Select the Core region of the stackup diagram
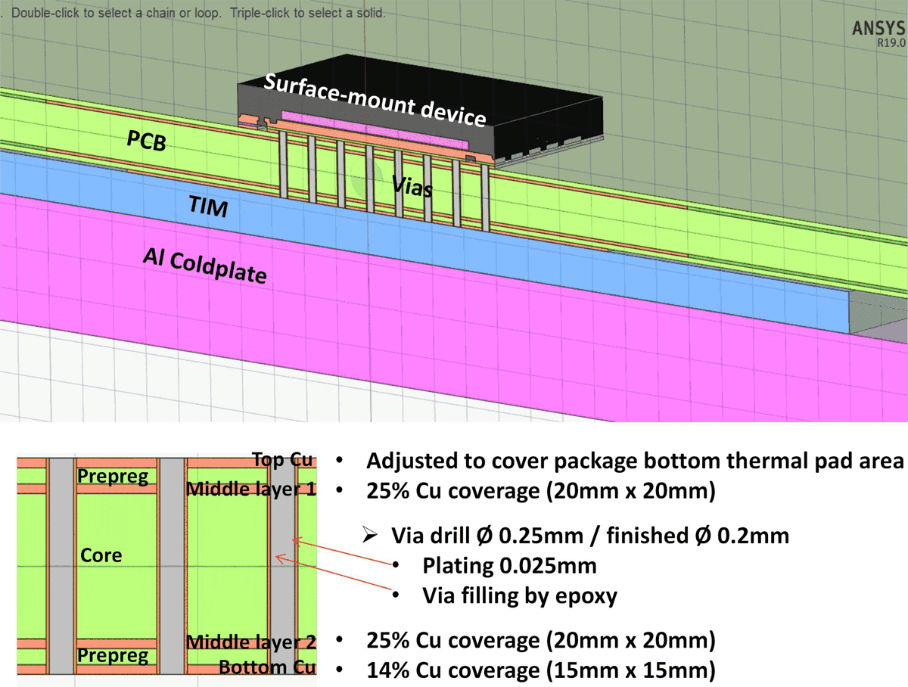 tap(102, 555)
